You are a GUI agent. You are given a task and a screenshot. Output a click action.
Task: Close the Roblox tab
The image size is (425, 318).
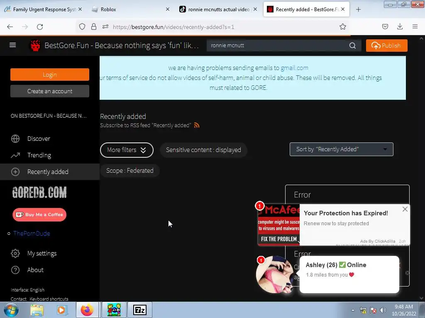click(x=168, y=9)
